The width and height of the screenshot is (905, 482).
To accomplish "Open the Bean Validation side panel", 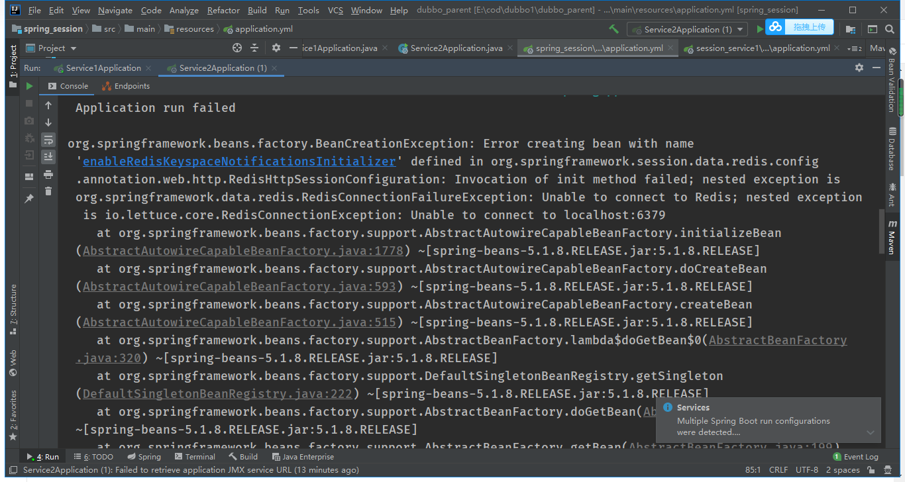I will point(892,81).
